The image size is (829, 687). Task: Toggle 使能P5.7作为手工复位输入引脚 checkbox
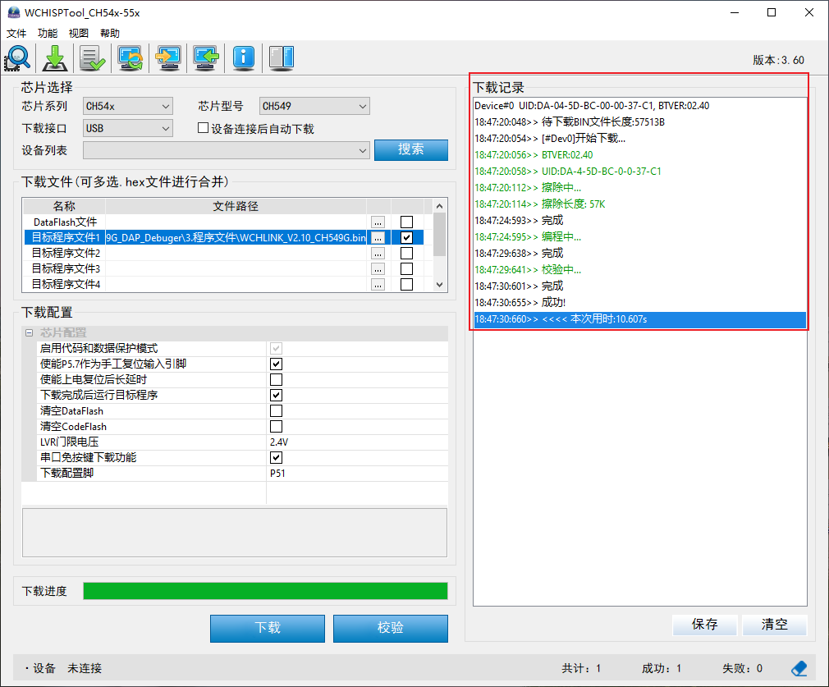pos(276,364)
